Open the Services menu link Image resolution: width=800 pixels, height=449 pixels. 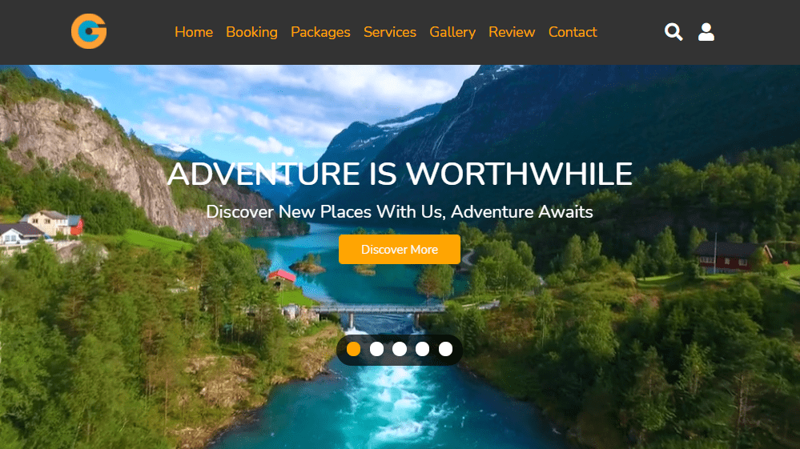click(390, 32)
